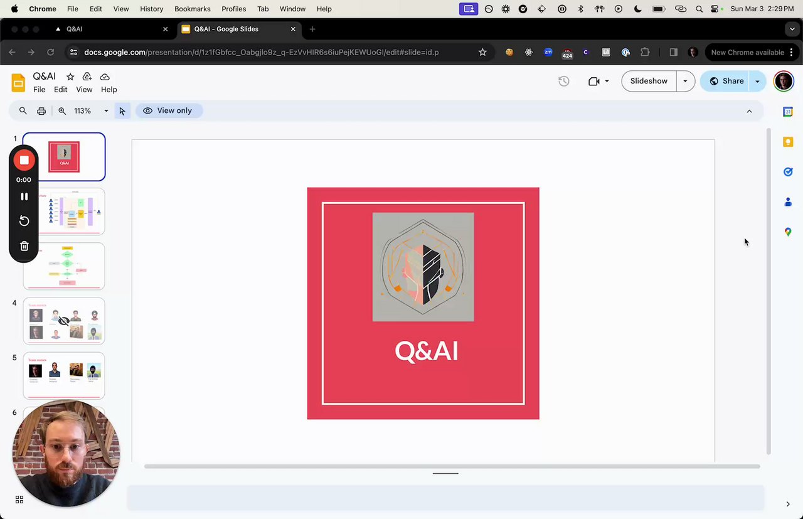Select the architecture diagram slide thumbnail
The width and height of the screenshot is (803, 519).
click(x=64, y=211)
